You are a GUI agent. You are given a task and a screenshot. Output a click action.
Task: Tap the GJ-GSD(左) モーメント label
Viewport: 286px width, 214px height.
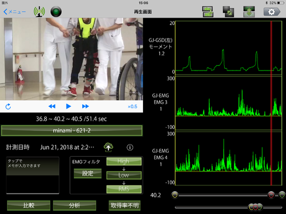(161, 47)
